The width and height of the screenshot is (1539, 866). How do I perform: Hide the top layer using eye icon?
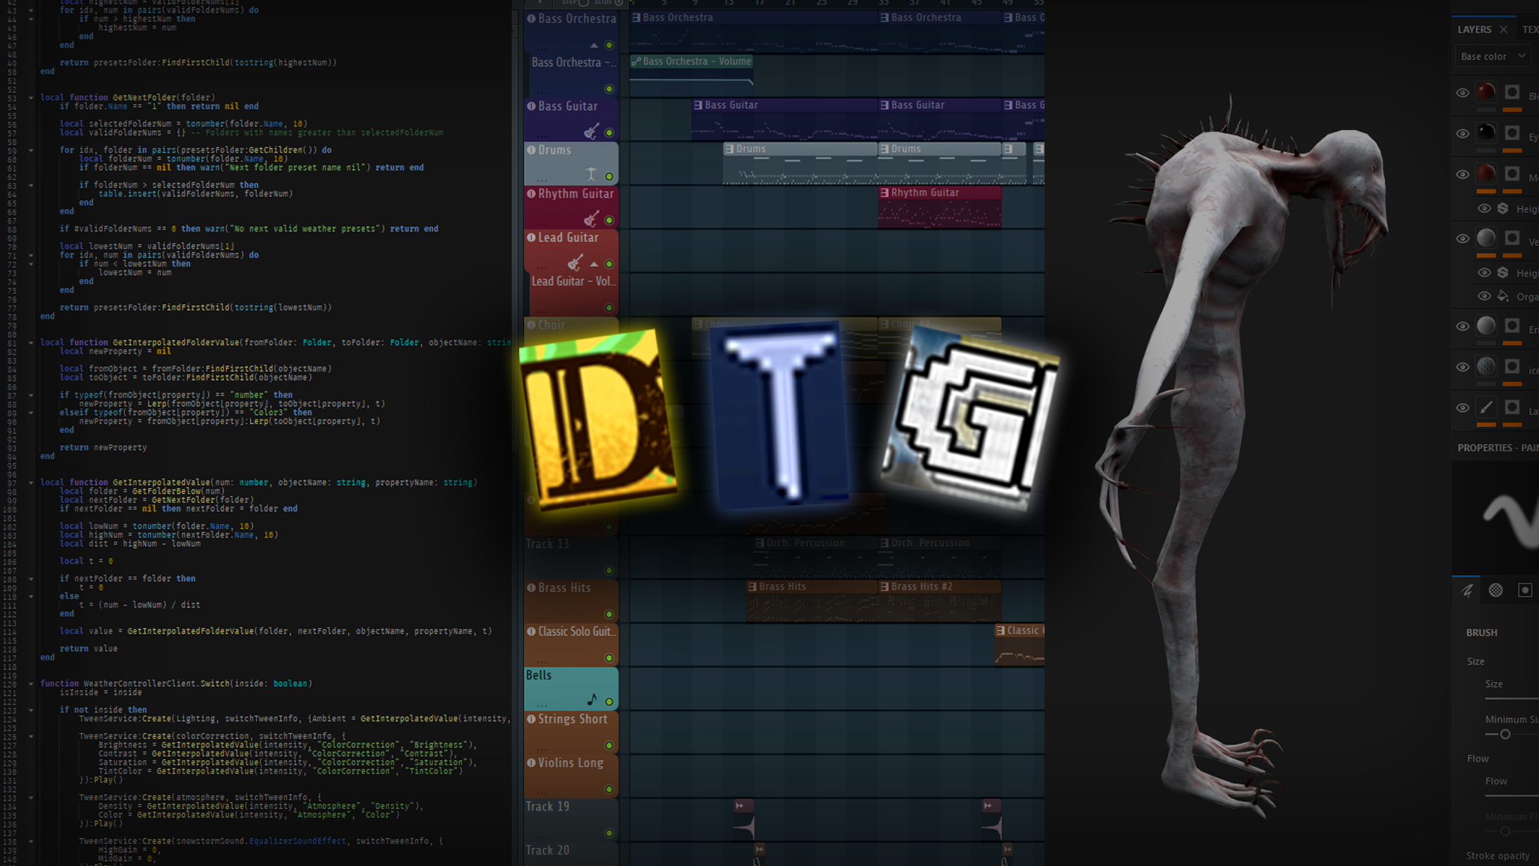[1462, 93]
